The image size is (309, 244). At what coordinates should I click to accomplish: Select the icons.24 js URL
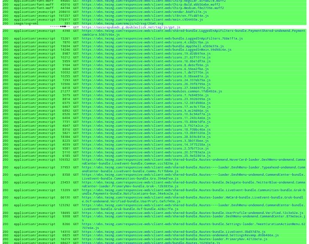point(146,80)
